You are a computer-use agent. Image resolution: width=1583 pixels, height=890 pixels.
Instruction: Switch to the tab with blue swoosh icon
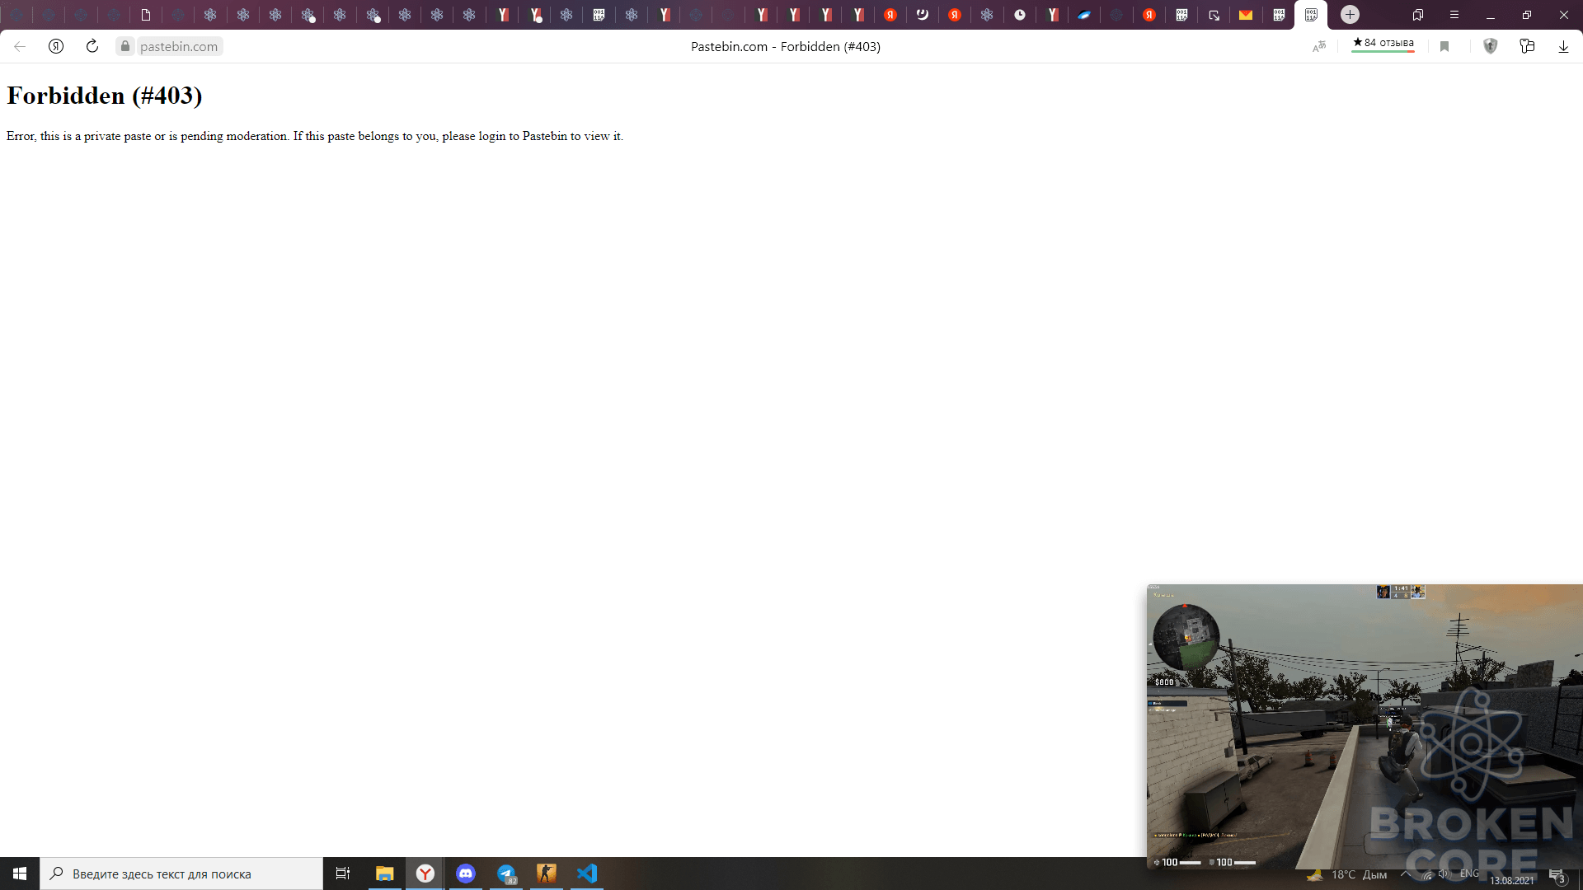tap(1084, 15)
